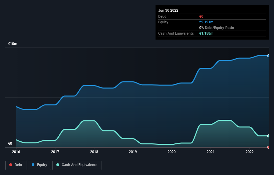Click the red €0 debt value
This screenshot has height=175, width=274.
[x=201, y=16]
